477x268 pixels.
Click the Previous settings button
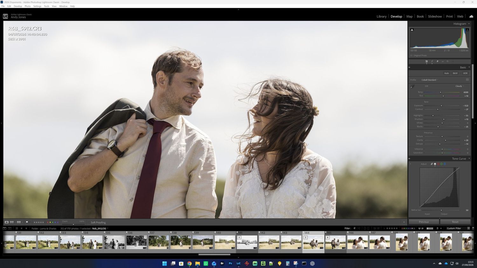pyautogui.click(x=424, y=222)
